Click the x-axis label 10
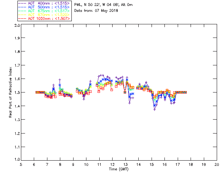Viewport: 223px width, 178px height. click(86, 164)
